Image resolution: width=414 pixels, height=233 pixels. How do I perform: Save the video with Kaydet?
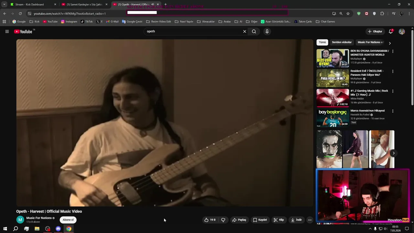(x=260, y=220)
